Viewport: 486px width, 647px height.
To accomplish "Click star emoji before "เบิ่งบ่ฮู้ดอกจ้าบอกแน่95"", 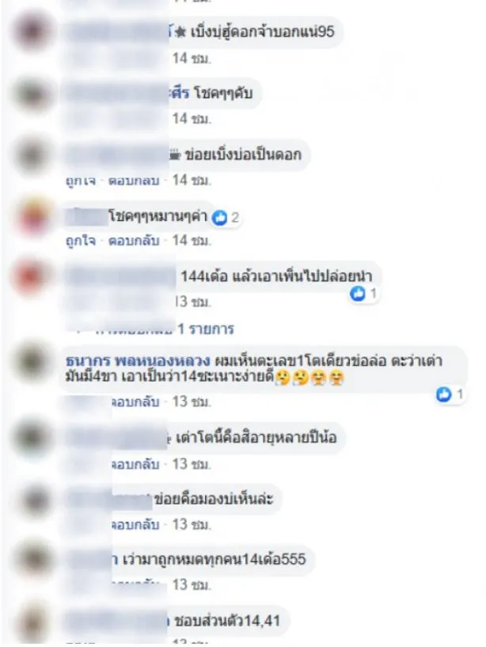I will point(180,32).
